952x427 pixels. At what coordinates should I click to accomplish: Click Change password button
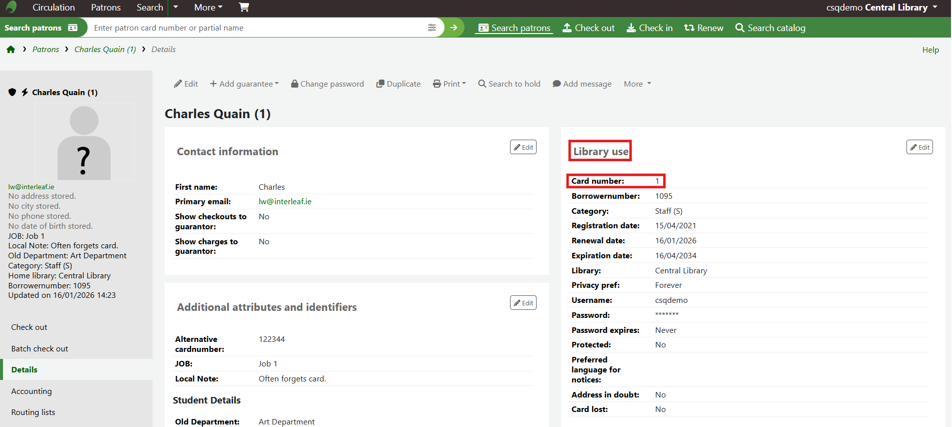click(x=328, y=84)
